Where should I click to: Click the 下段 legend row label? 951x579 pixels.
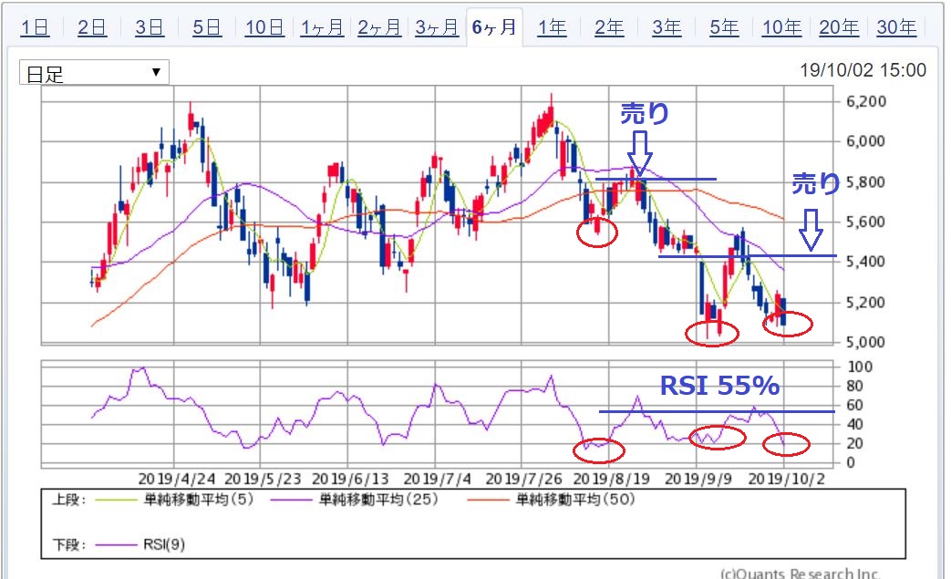[69, 544]
